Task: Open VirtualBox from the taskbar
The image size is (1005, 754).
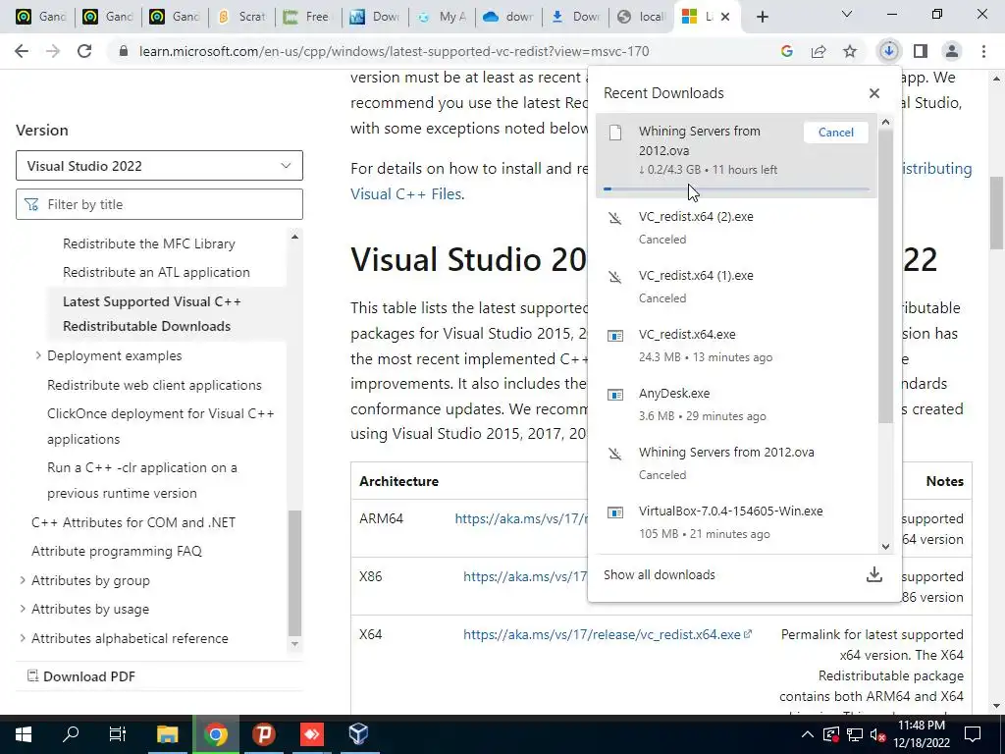Action: tap(359, 734)
